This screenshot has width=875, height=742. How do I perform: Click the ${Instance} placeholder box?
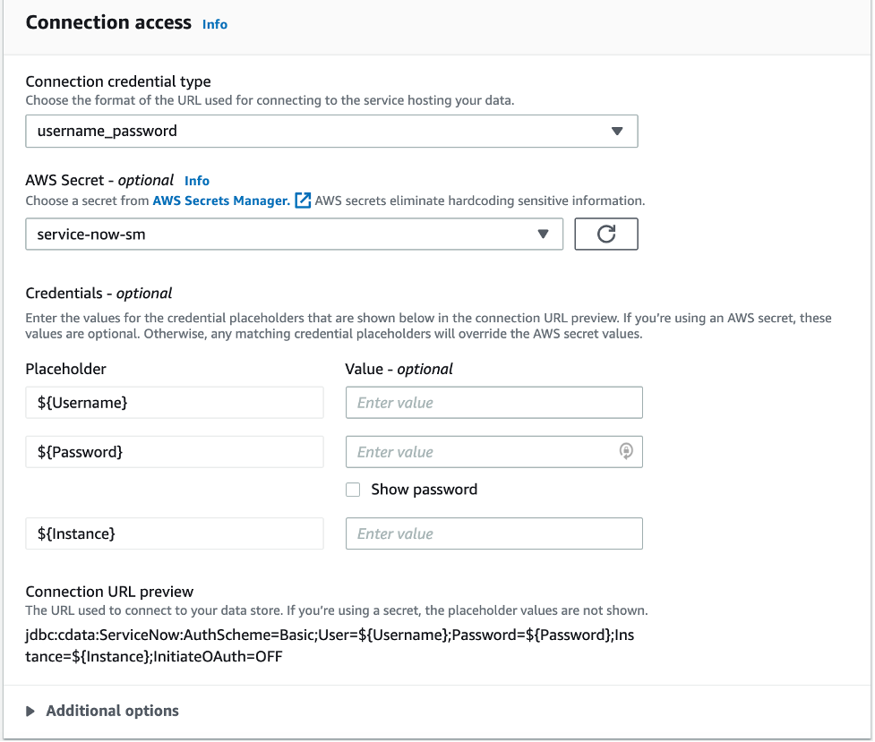[175, 533]
